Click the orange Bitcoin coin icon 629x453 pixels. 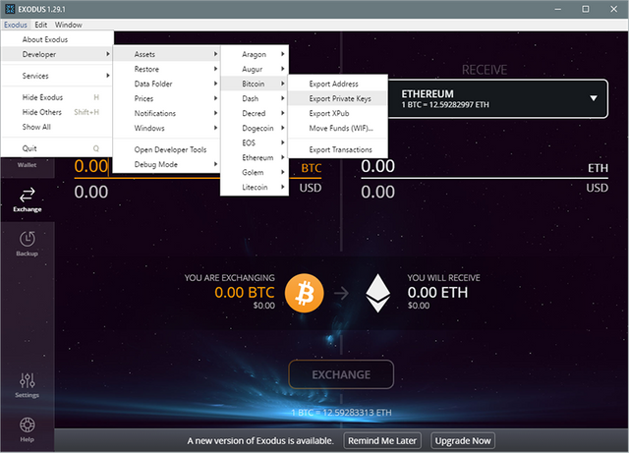click(305, 293)
